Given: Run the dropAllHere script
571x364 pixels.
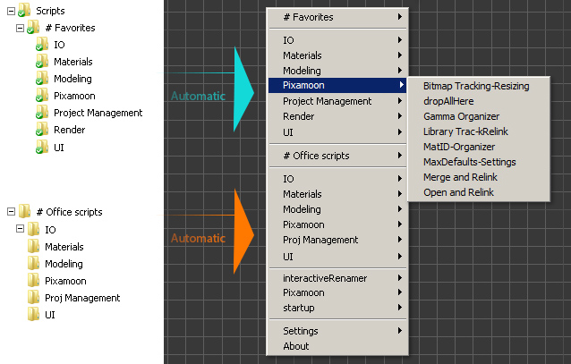Looking at the screenshot, I should click(x=447, y=101).
